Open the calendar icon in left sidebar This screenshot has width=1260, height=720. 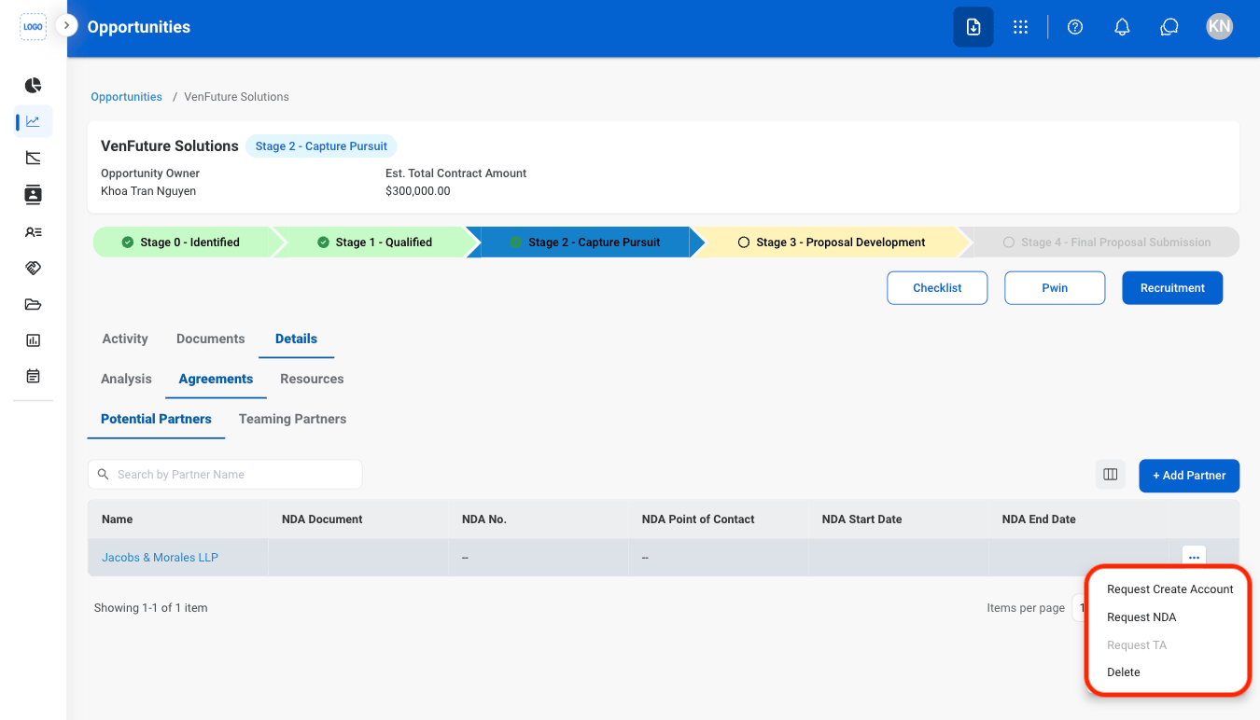click(x=33, y=377)
